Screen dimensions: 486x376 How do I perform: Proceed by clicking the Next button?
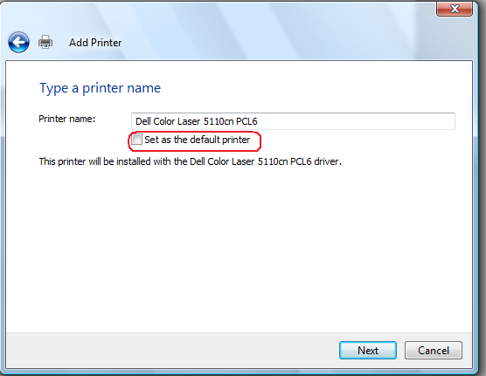(x=368, y=351)
